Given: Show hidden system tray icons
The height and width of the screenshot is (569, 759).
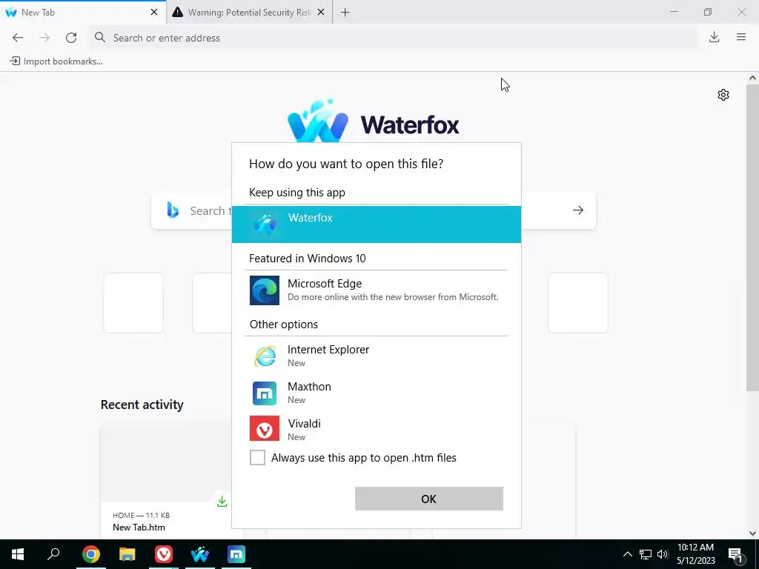Looking at the screenshot, I should pos(627,554).
